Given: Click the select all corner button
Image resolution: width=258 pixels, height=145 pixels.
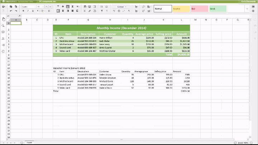Looking at the screenshot, I should [x=9, y=20].
